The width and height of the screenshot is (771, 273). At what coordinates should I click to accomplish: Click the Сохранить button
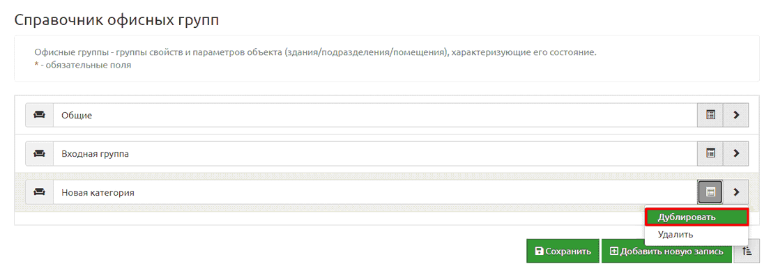563,251
